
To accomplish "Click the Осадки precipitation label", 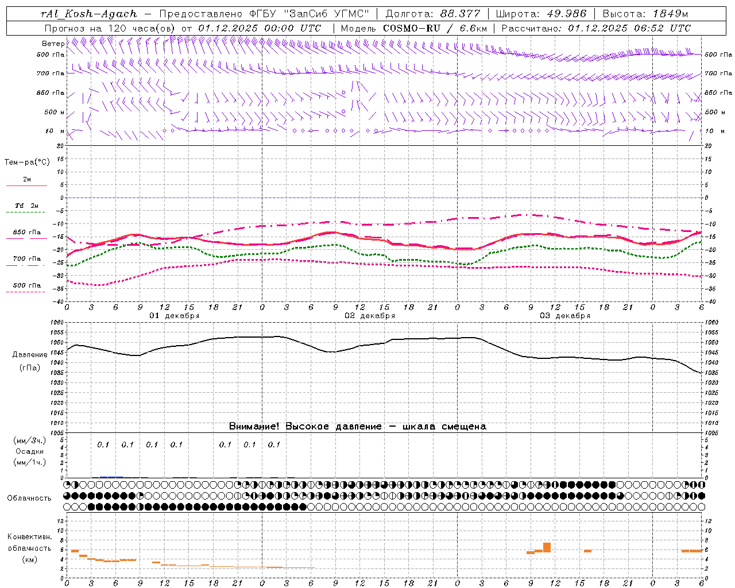I will (x=30, y=451).
